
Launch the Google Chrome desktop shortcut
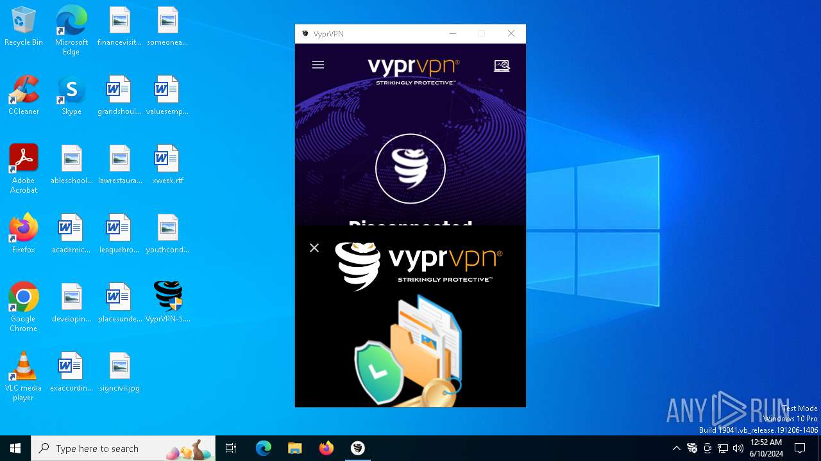[24, 307]
